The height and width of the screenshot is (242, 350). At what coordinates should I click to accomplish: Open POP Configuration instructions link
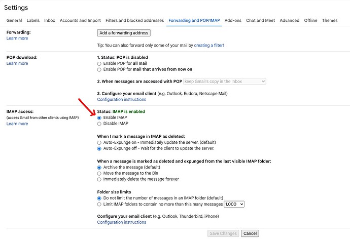121,100
